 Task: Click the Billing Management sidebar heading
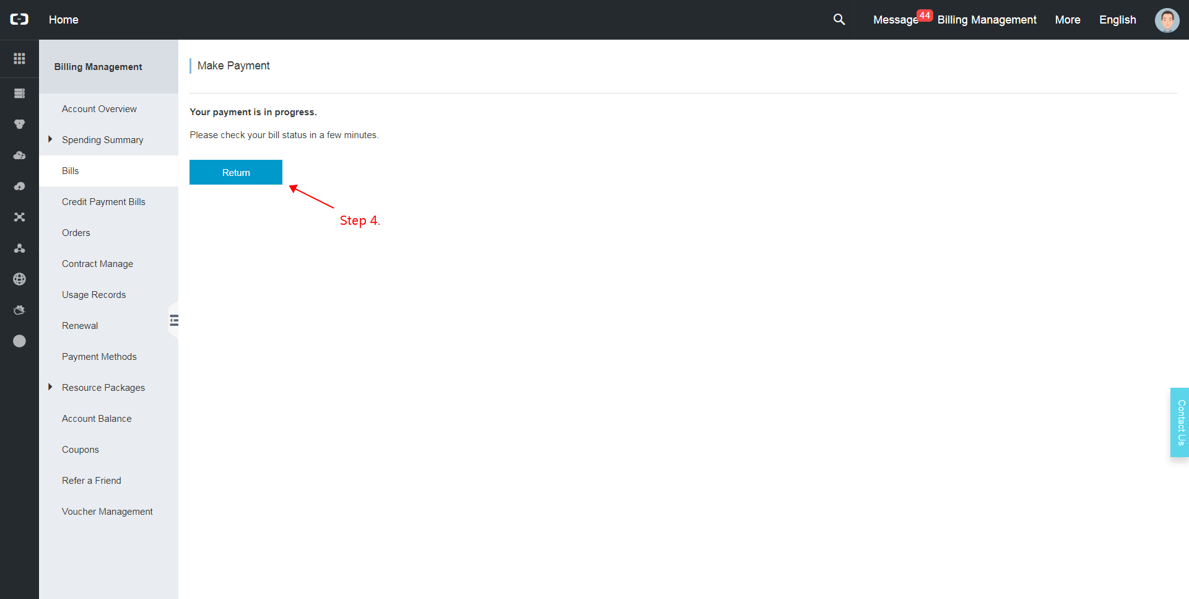coord(98,67)
